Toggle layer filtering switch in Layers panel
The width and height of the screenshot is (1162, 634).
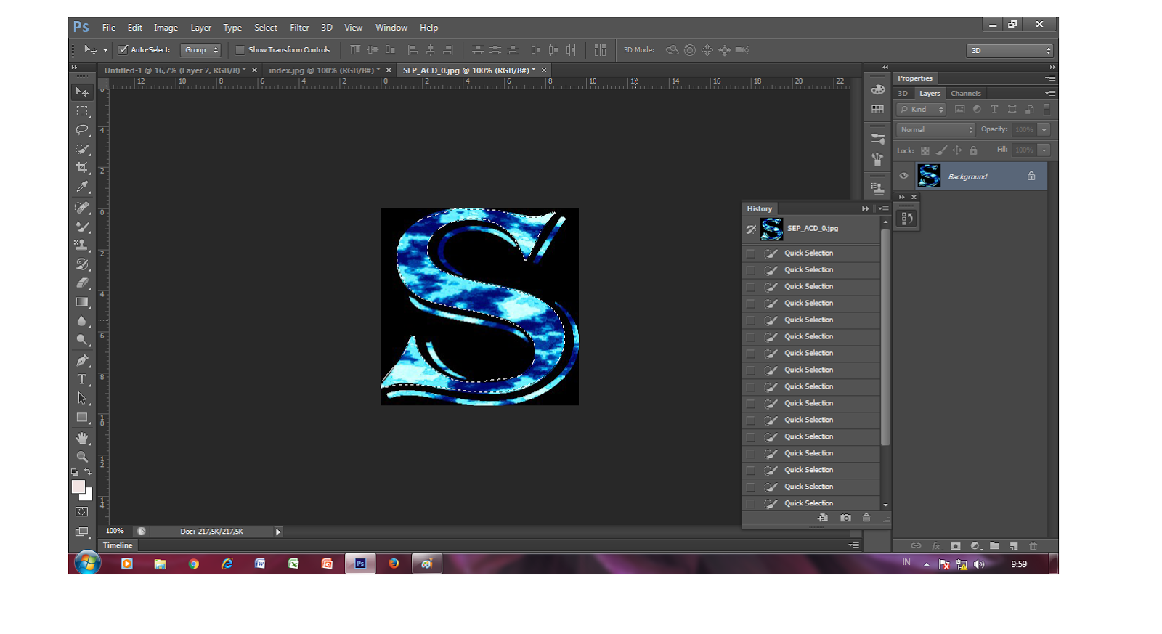click(x=1047, y=109)
